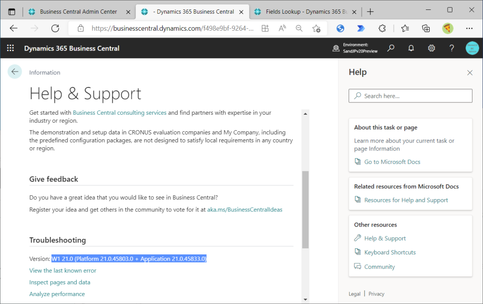Open the notifications bell
The height and width of the screenshot is (304, 483).
click(411, 48)
